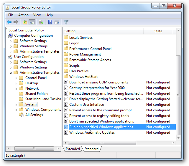Click the blue Back arrow in toolbar

pos(9,22)
